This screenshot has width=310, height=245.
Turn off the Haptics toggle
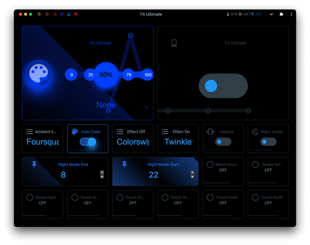tap(223, 141)
